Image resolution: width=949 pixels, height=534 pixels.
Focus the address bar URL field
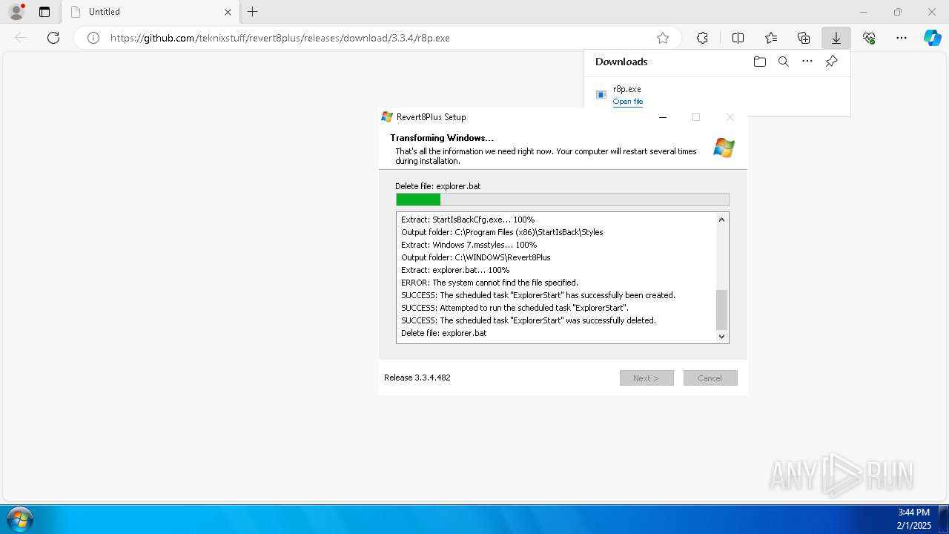377,38
